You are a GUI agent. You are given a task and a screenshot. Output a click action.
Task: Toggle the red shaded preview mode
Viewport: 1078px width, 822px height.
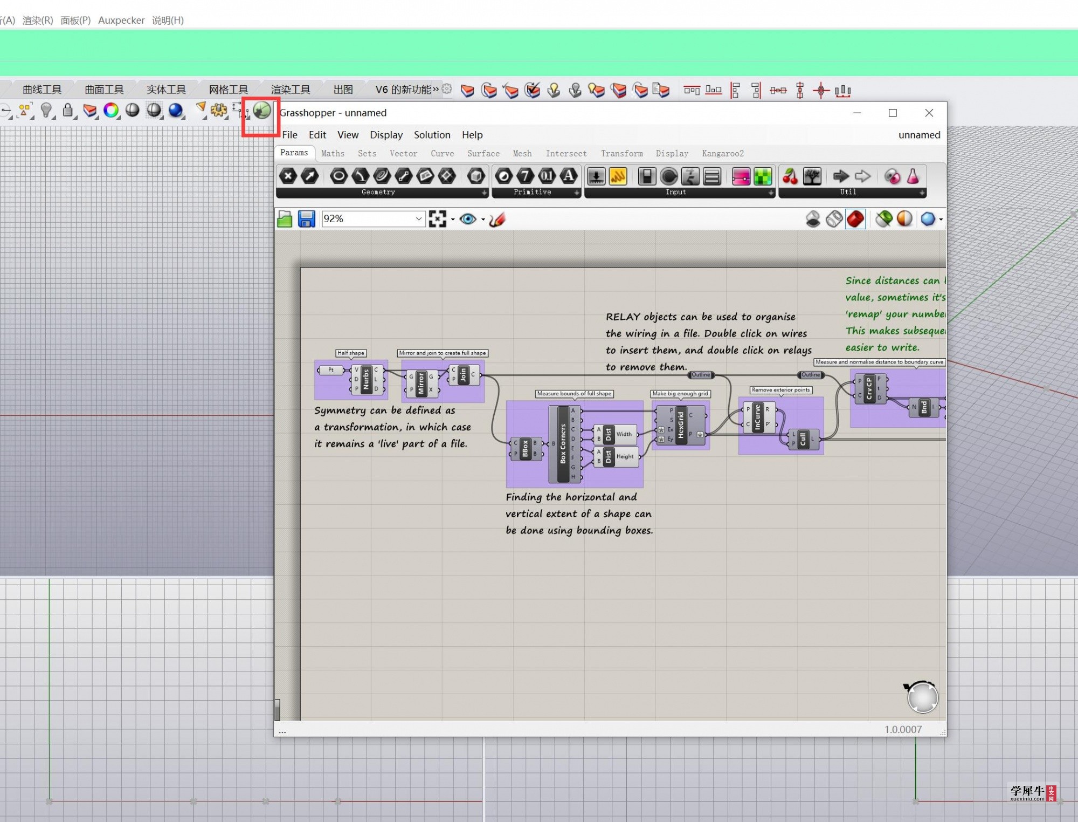tap(855, 219)
